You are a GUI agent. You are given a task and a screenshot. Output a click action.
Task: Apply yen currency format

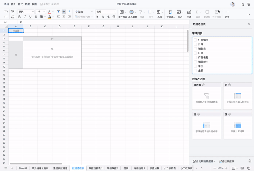coord(97,17)
